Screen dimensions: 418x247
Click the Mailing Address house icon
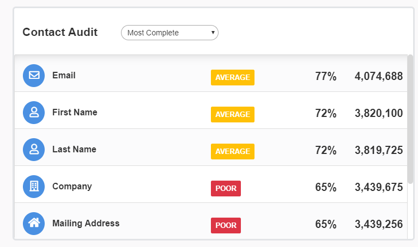pos(34,223)
